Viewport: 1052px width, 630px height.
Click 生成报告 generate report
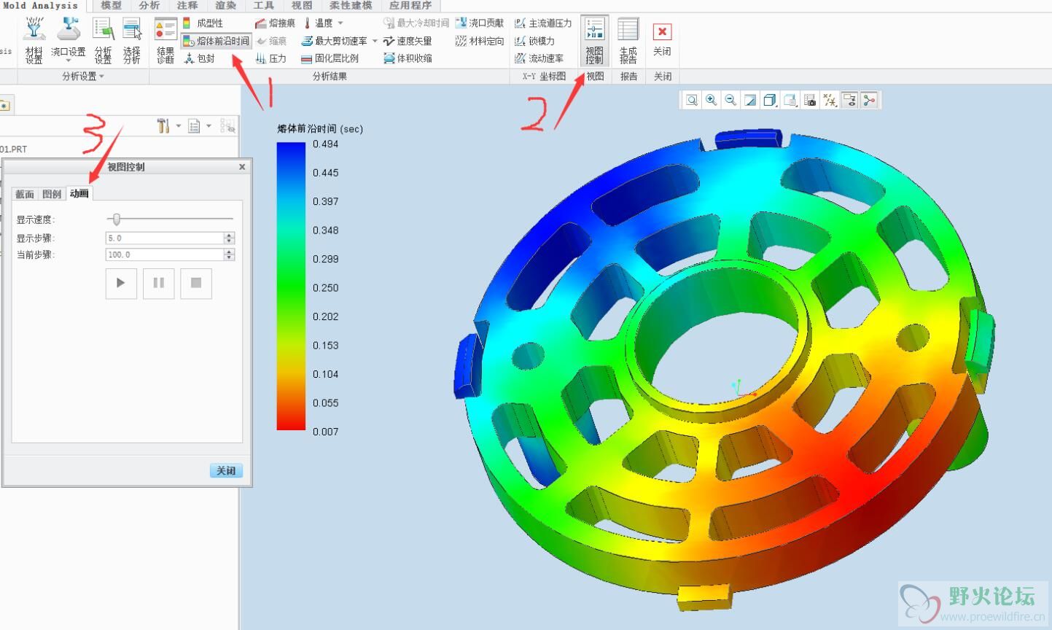tap(628, 41)
